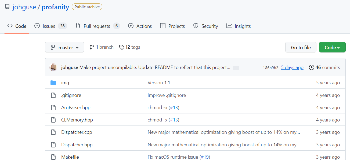Image resolution: width=350 pixels, height=160 pixels.
Task: Click the Actions play icon
Action: pos(131,26)
